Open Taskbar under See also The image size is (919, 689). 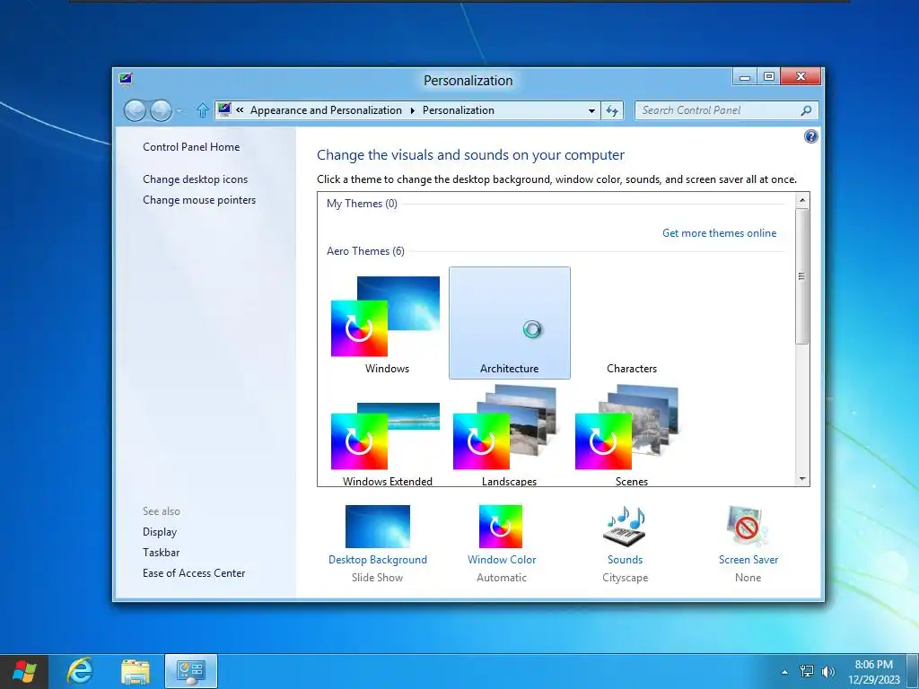pos(162,553)
